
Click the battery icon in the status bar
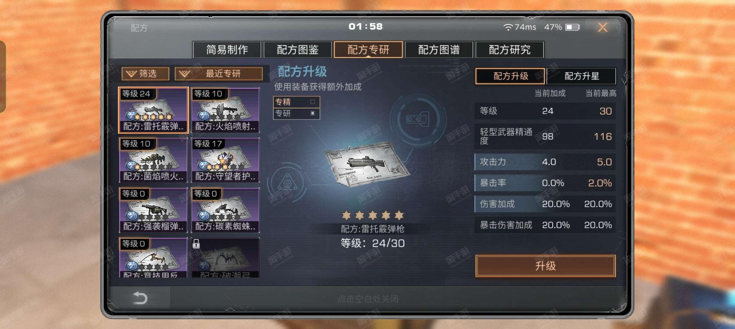click(573, 27)
